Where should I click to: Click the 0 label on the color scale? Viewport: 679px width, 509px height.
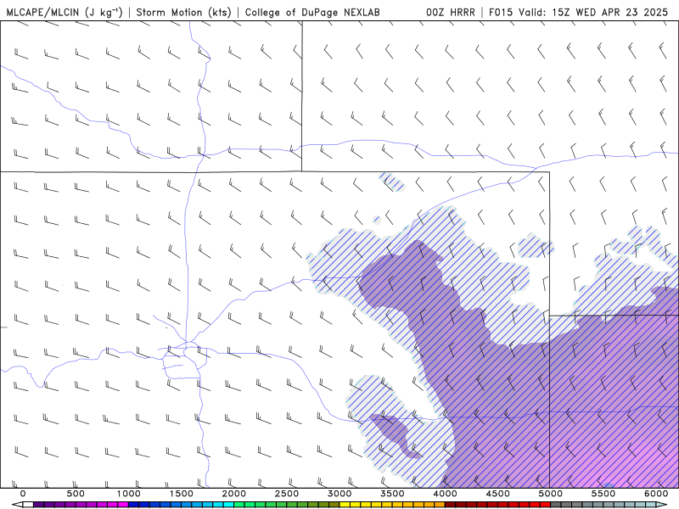click(23, 494)
